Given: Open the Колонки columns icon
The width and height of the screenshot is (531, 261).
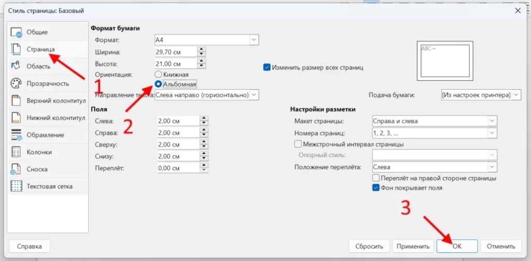Looking at the screenshot, I should [x=16, y=152].
